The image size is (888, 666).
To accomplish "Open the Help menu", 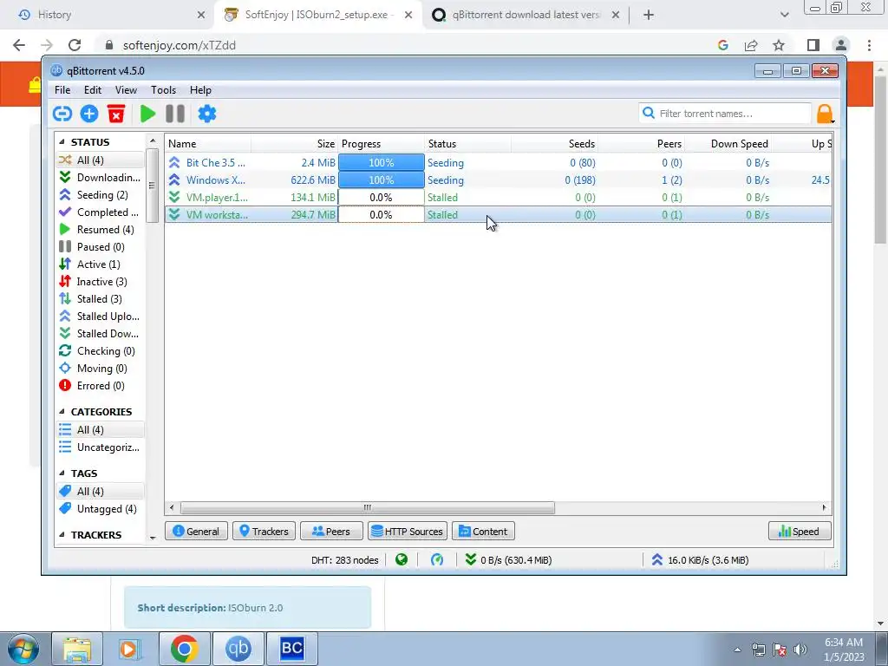I will pos(200,90).
